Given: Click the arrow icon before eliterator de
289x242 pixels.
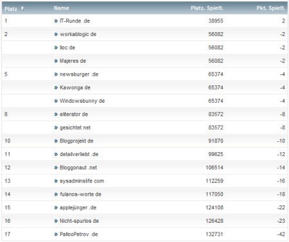Looking at the screenshot, I should pyautogui.click(x=56, y=114).
